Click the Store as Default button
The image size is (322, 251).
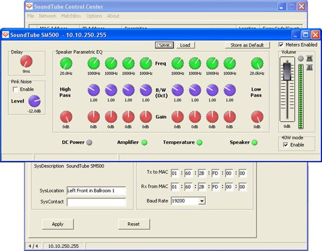coord(247,45)
